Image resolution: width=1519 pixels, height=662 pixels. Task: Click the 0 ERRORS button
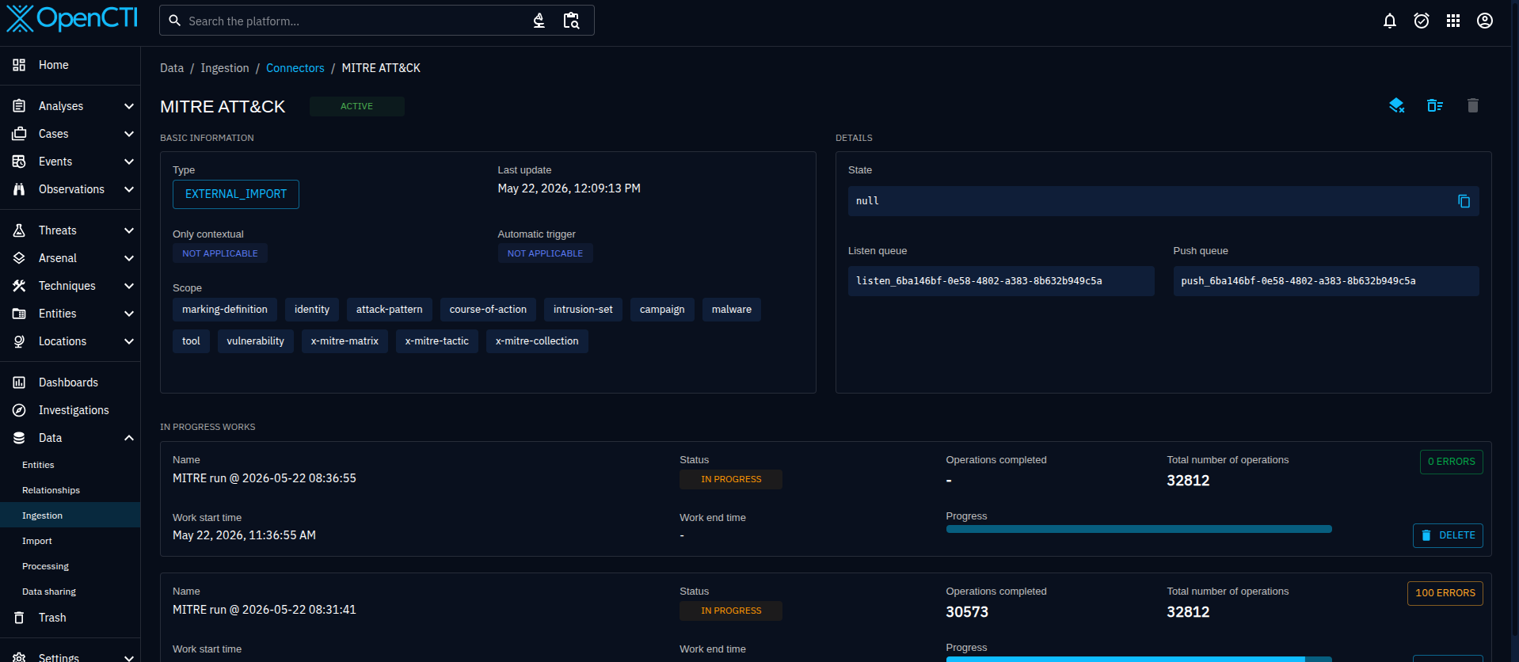point(1451,462)
